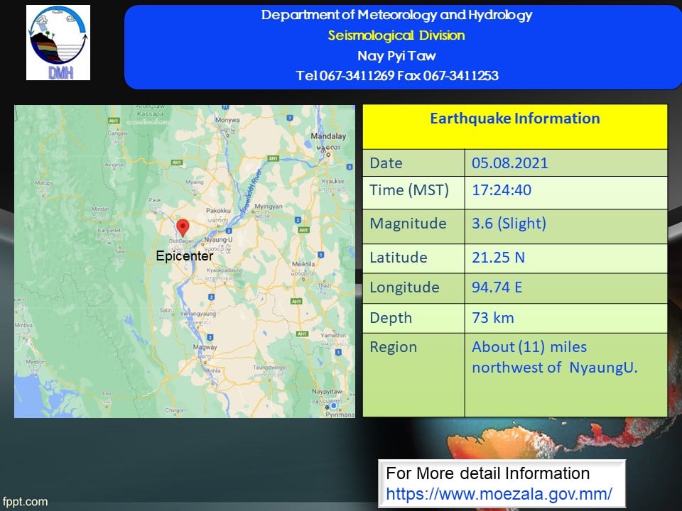Open the moezala.gov.mm website link

[499, 493]
